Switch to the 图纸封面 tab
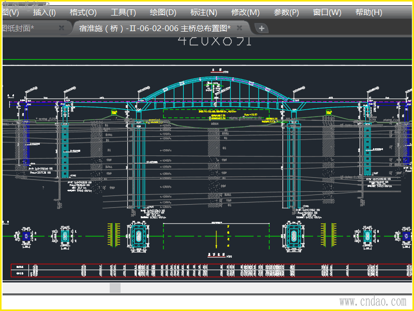 pyautogui.click(x=21, y=28)
